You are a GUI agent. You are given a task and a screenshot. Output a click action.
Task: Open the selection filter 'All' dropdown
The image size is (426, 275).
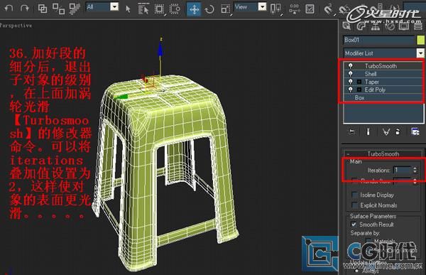coord(114,6)
